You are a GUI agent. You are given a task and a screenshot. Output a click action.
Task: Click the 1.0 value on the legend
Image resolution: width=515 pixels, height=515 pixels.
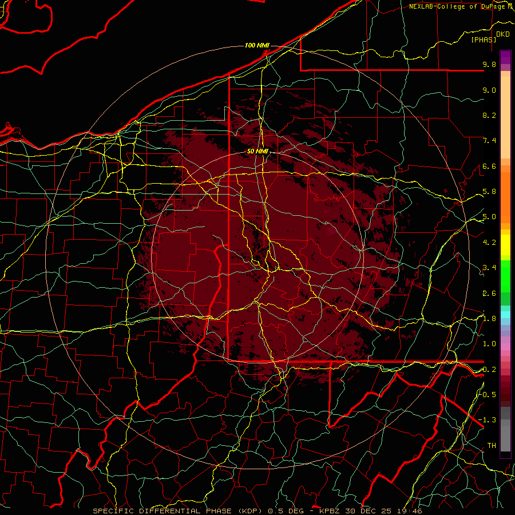[489, 344]
